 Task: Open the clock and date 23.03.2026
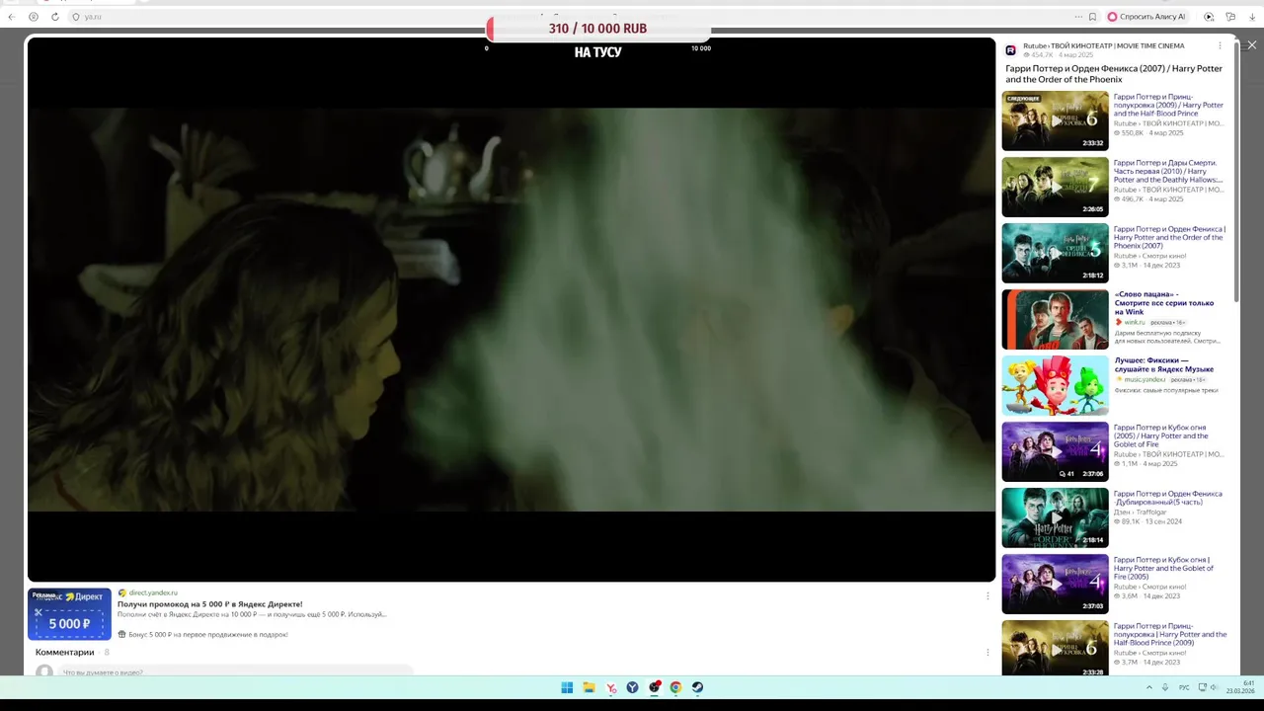coord(1240,687)
